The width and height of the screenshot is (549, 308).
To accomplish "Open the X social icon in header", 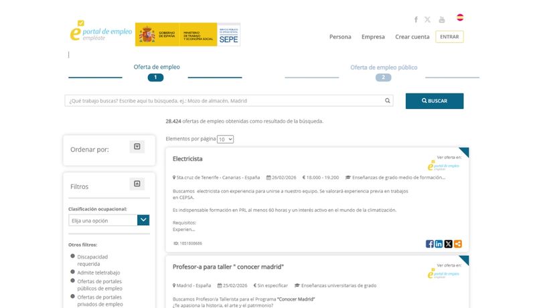I will click(428, 19).
